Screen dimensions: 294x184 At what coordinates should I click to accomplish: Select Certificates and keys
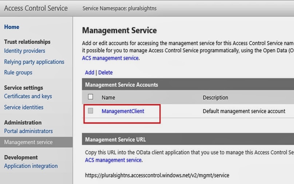pos(28,96)
